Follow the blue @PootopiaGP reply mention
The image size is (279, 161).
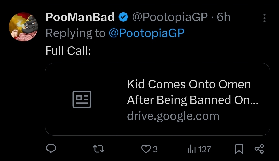146,33
